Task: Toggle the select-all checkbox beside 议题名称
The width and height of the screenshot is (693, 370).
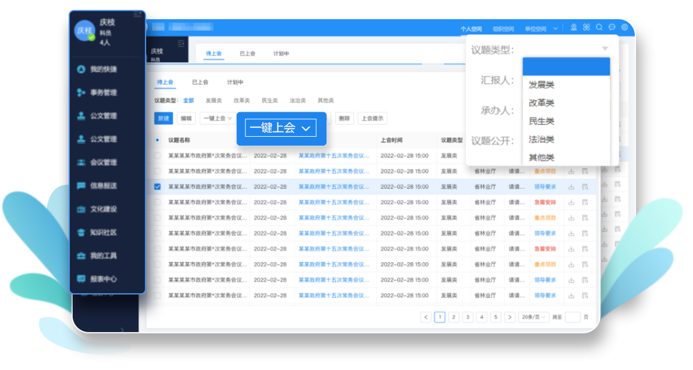Action: pos(157,140)
